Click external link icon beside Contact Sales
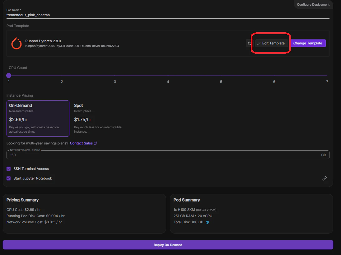 pos(95,143)
